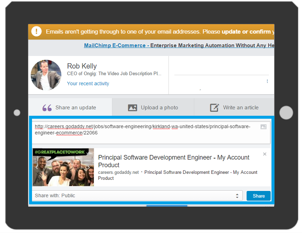Select the Upload a photo tab

(153, 107)
